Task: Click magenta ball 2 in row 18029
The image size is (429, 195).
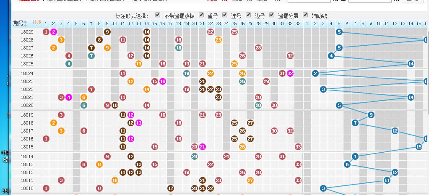Action: tap(54, 31)
